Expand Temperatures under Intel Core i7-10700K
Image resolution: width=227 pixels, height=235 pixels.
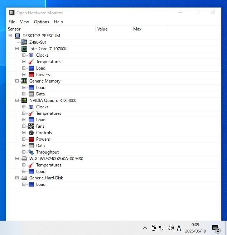click(x=24, y=61)
